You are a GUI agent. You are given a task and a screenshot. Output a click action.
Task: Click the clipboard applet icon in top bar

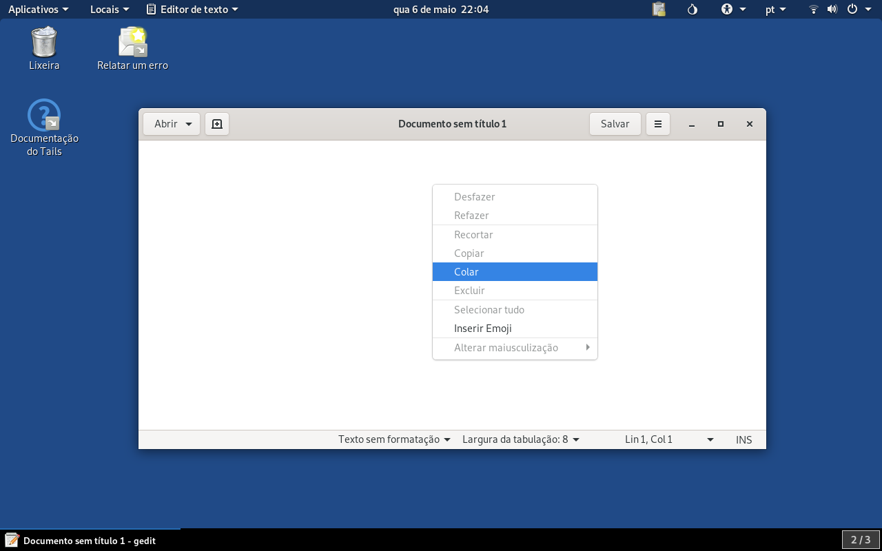pos(659,10)
